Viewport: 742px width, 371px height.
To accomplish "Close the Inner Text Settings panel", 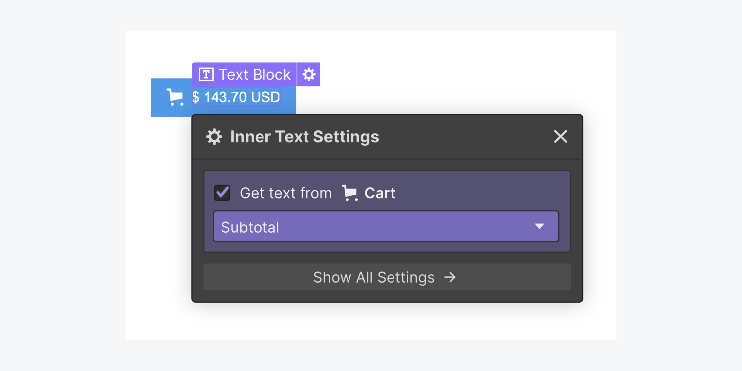I will click(x=560, y=137).
